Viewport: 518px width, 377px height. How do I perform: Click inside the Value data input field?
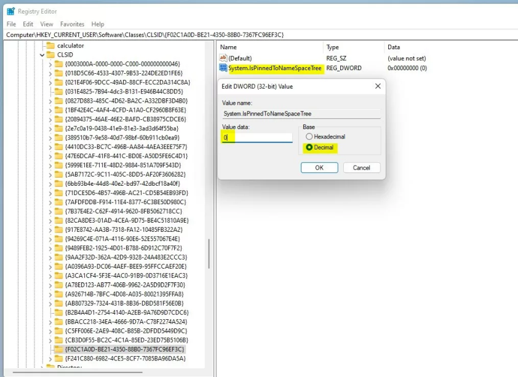257,137
